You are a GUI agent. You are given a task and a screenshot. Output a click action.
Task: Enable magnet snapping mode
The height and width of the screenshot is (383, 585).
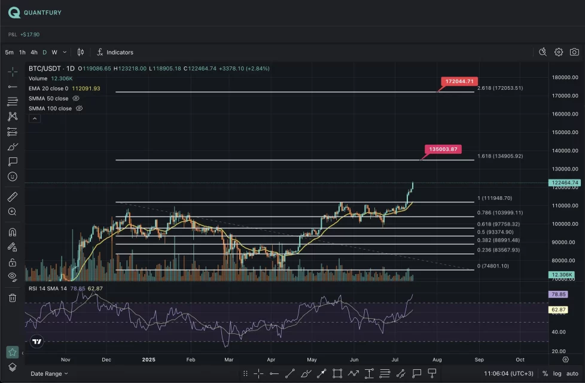point(12,232)
